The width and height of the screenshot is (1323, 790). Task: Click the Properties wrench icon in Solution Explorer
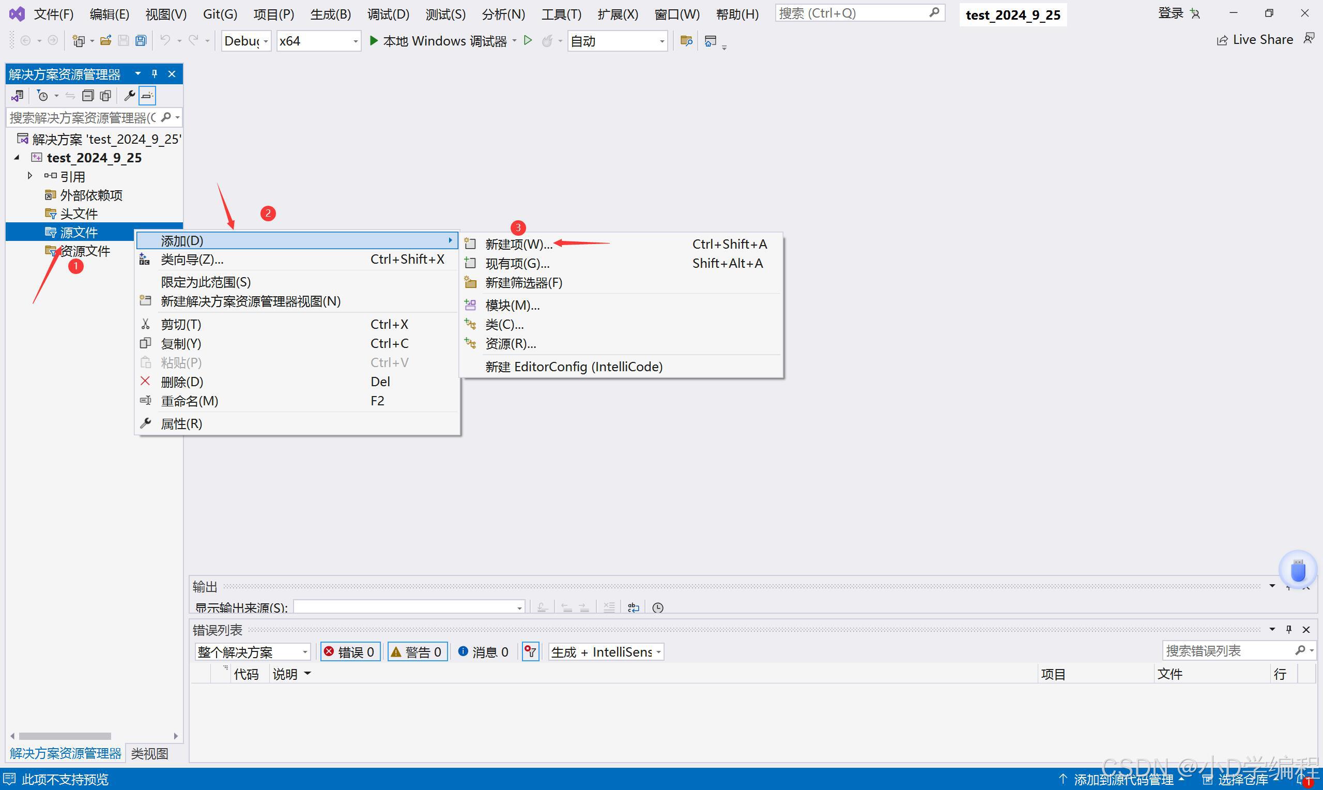coord(129,96)
